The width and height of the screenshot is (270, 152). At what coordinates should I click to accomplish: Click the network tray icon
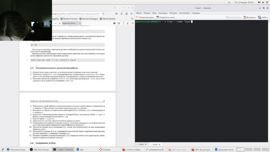coord(263,3)
